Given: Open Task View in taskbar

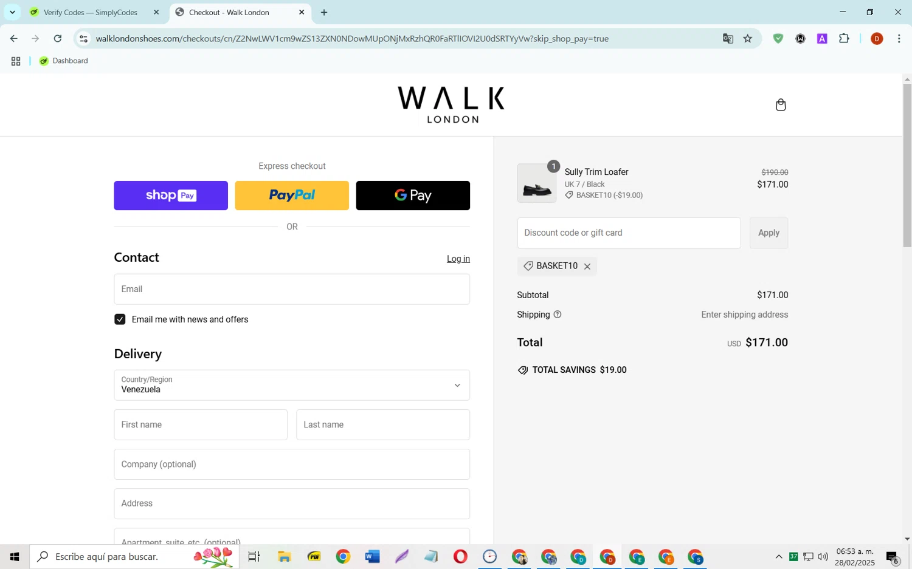Looking at the screenshot, I should pyautogui.click(x=254, y=556).
